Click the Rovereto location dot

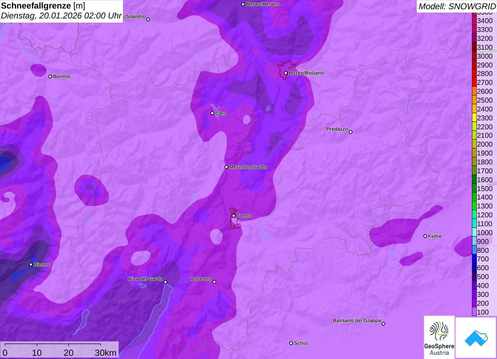214,282
